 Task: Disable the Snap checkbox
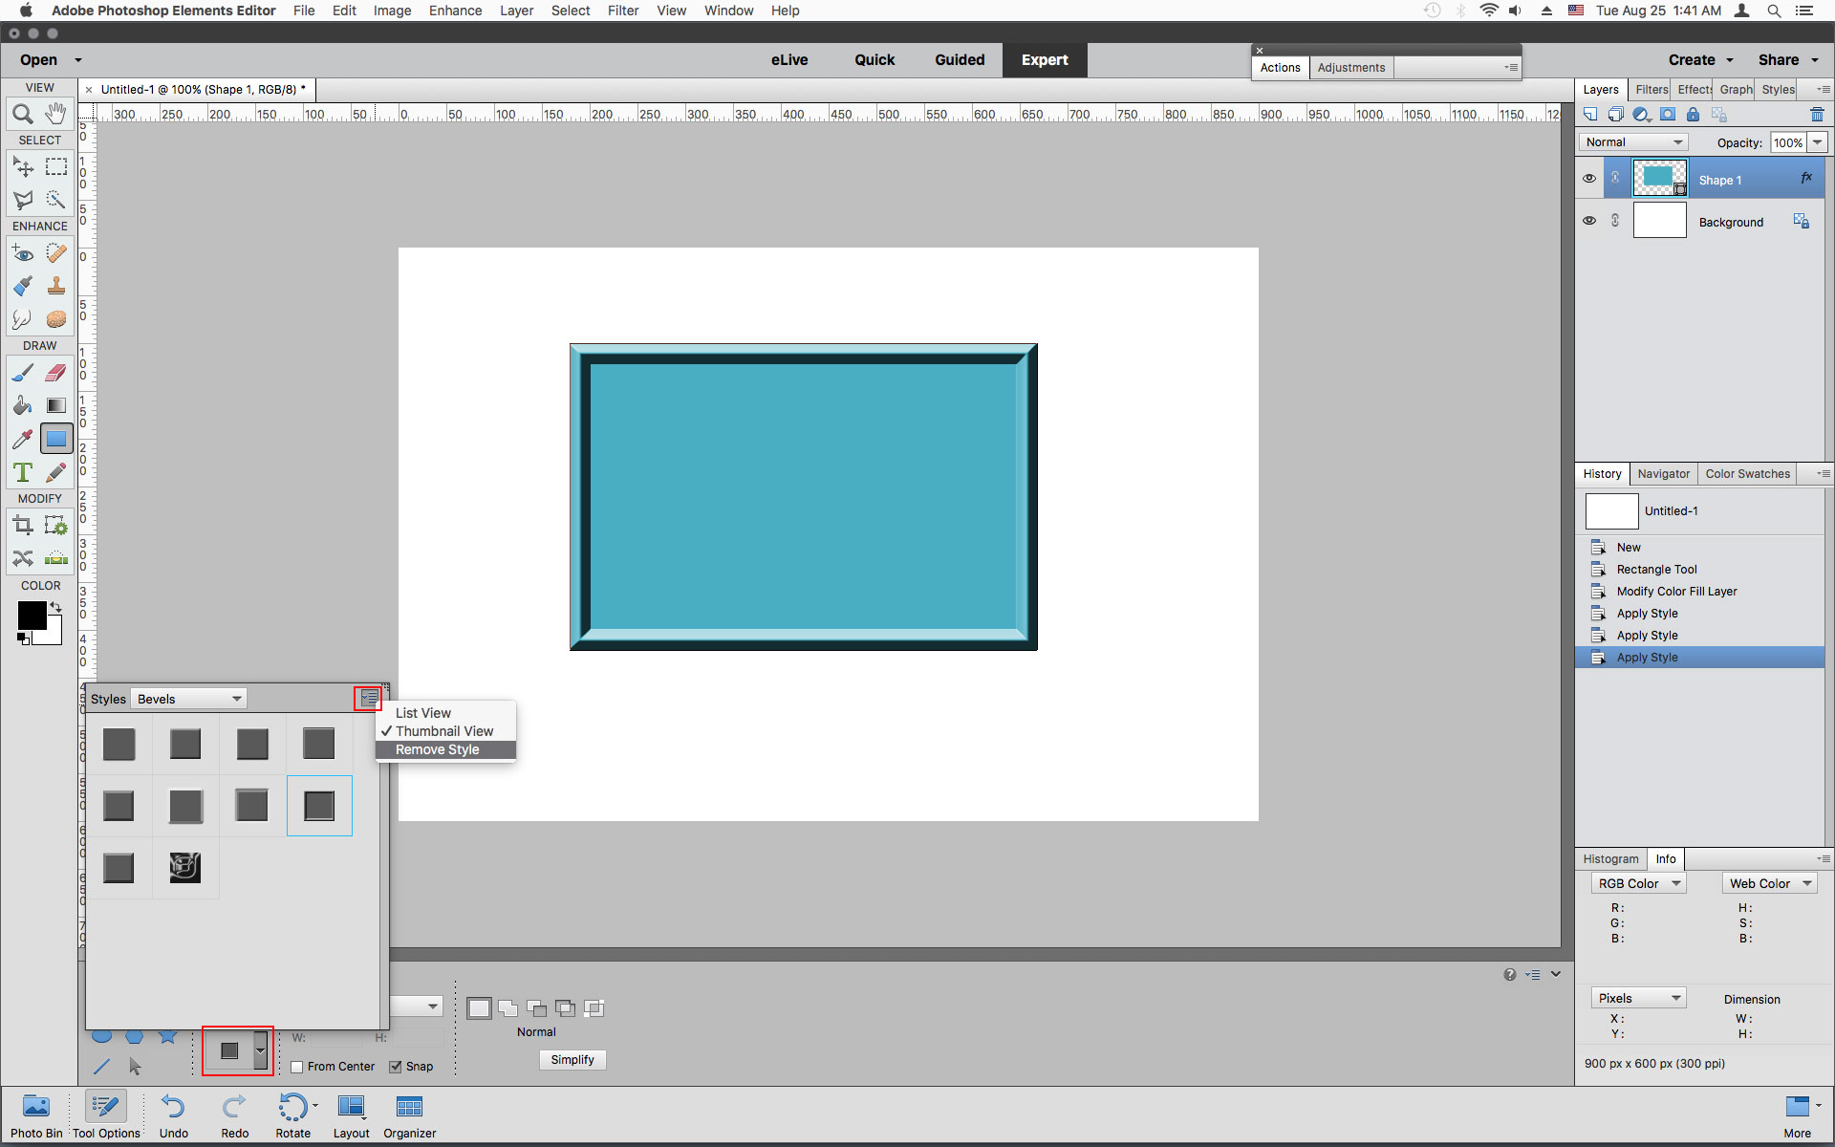[396, 1067]
